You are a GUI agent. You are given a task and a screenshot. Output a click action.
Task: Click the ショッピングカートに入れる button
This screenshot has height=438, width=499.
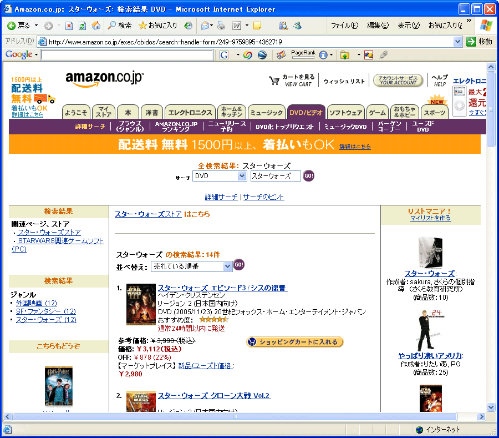pyautogui.click(x=295, y=342)
